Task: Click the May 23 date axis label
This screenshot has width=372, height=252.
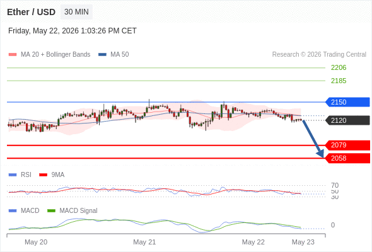Action: [x=303, y=242]
